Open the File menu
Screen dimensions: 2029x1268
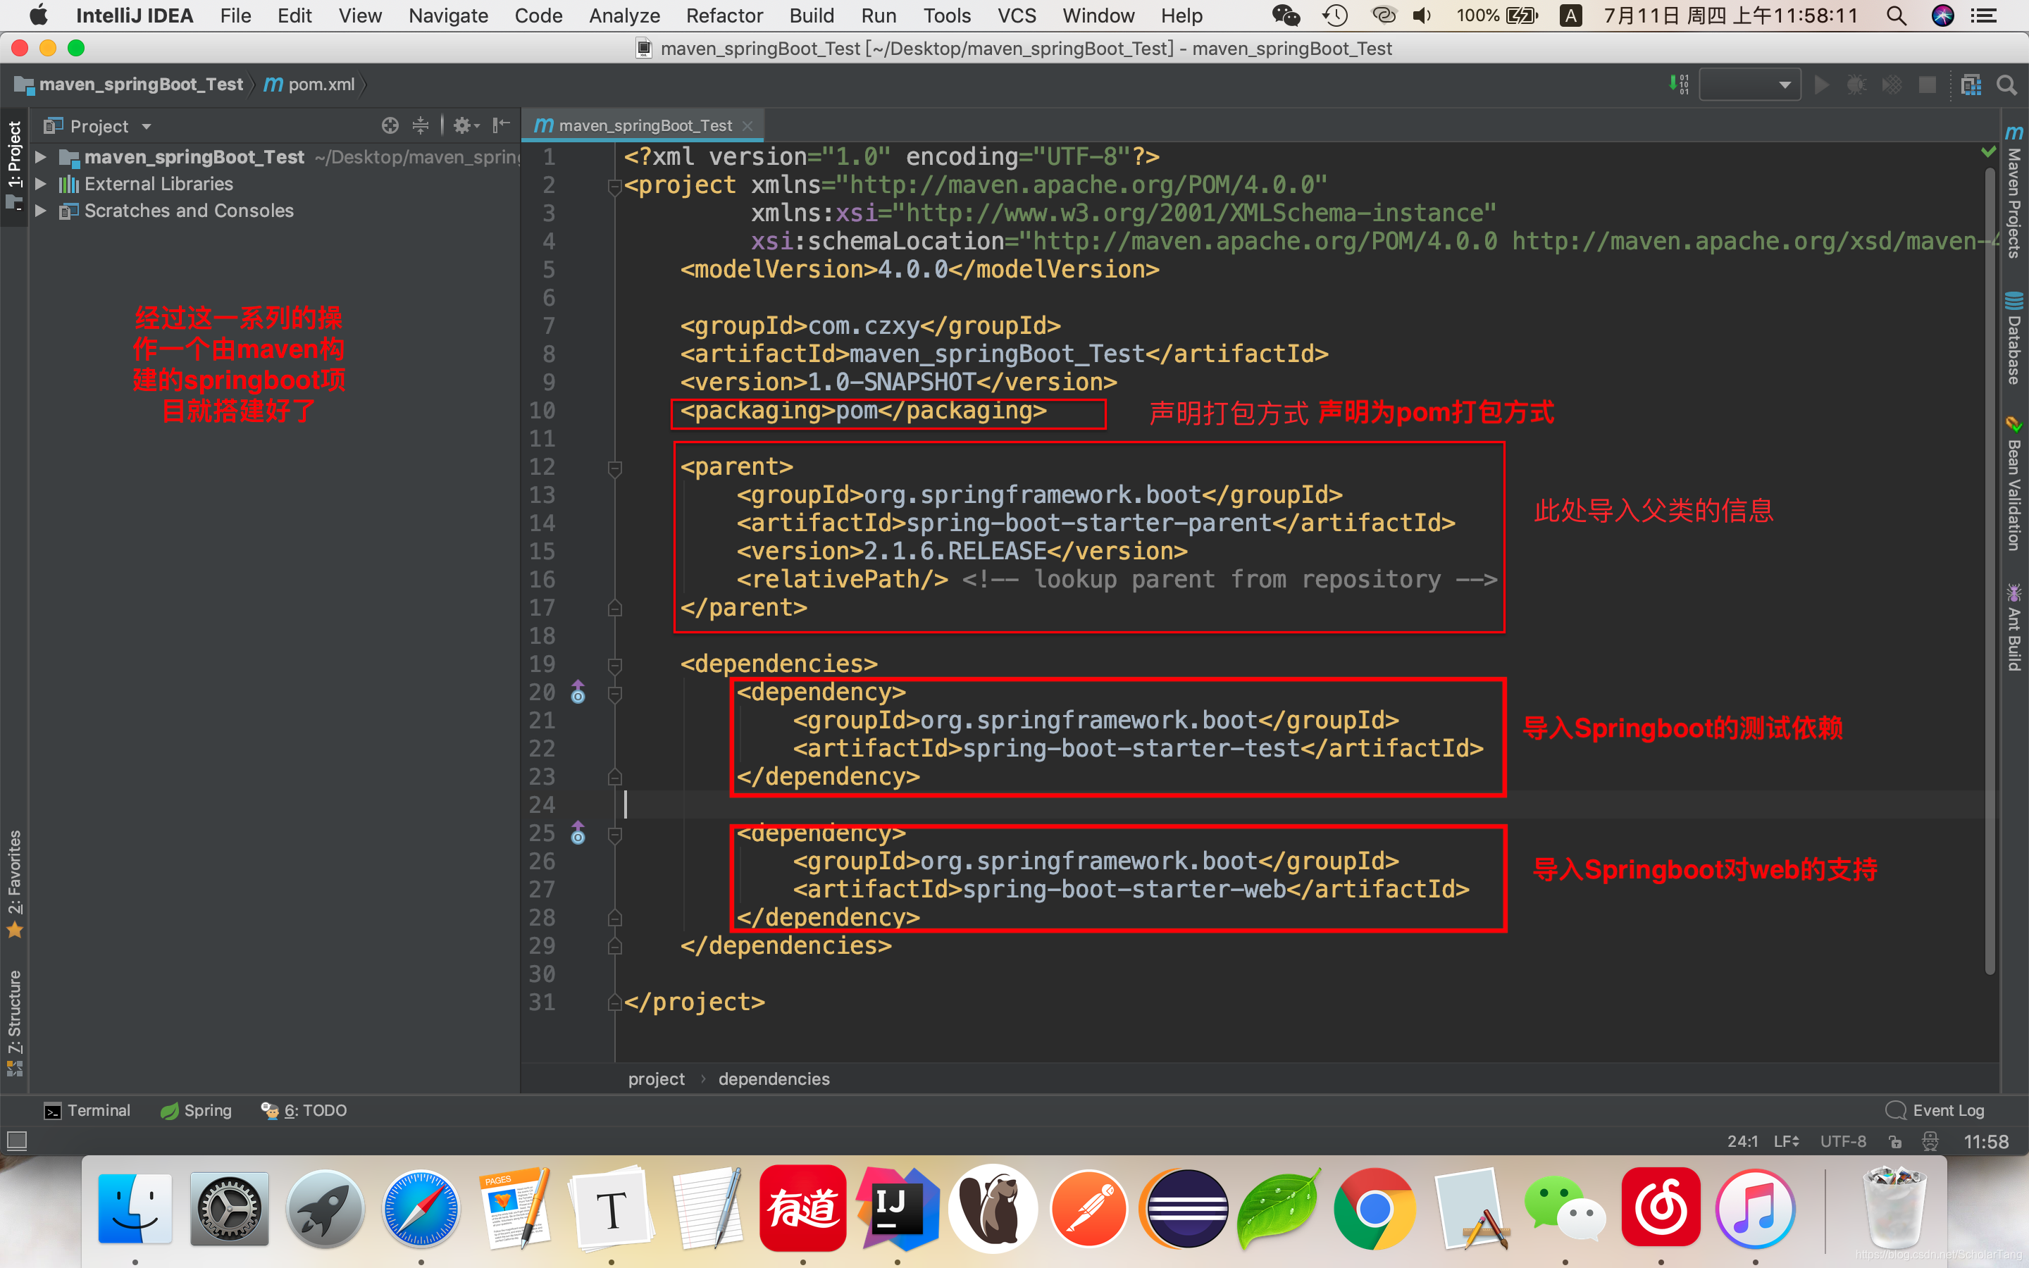235,15
